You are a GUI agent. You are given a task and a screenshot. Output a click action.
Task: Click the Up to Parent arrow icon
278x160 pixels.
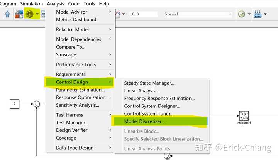[7, 14]
